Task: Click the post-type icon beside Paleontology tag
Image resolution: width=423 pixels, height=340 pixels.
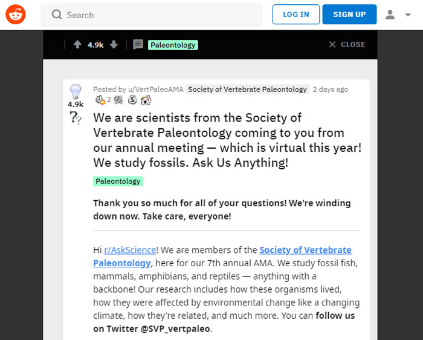Action: click(x=138, y=45)
